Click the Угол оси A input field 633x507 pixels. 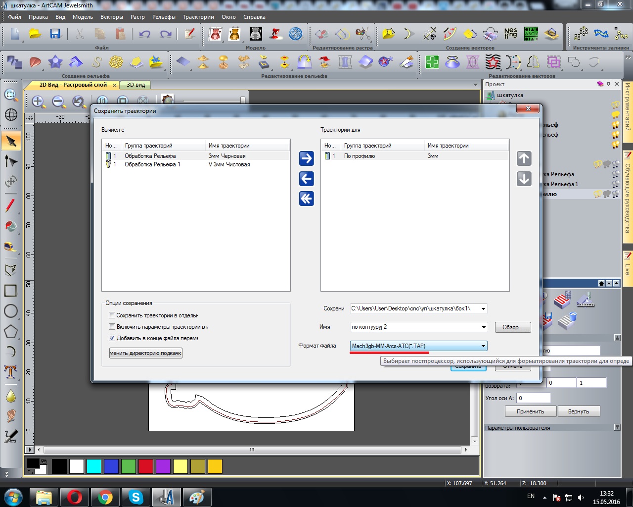(x=534, y=398)
